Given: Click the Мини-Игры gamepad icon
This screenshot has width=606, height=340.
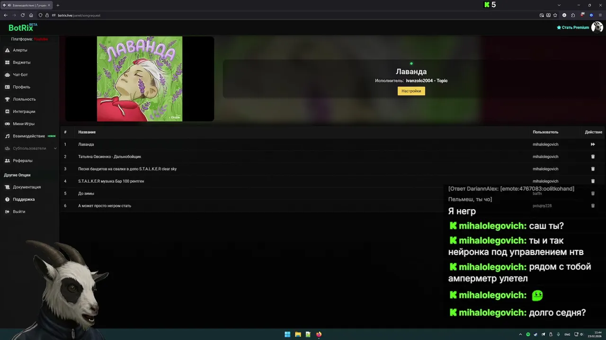Looking at the screenshot, I should tap(8, 124).
